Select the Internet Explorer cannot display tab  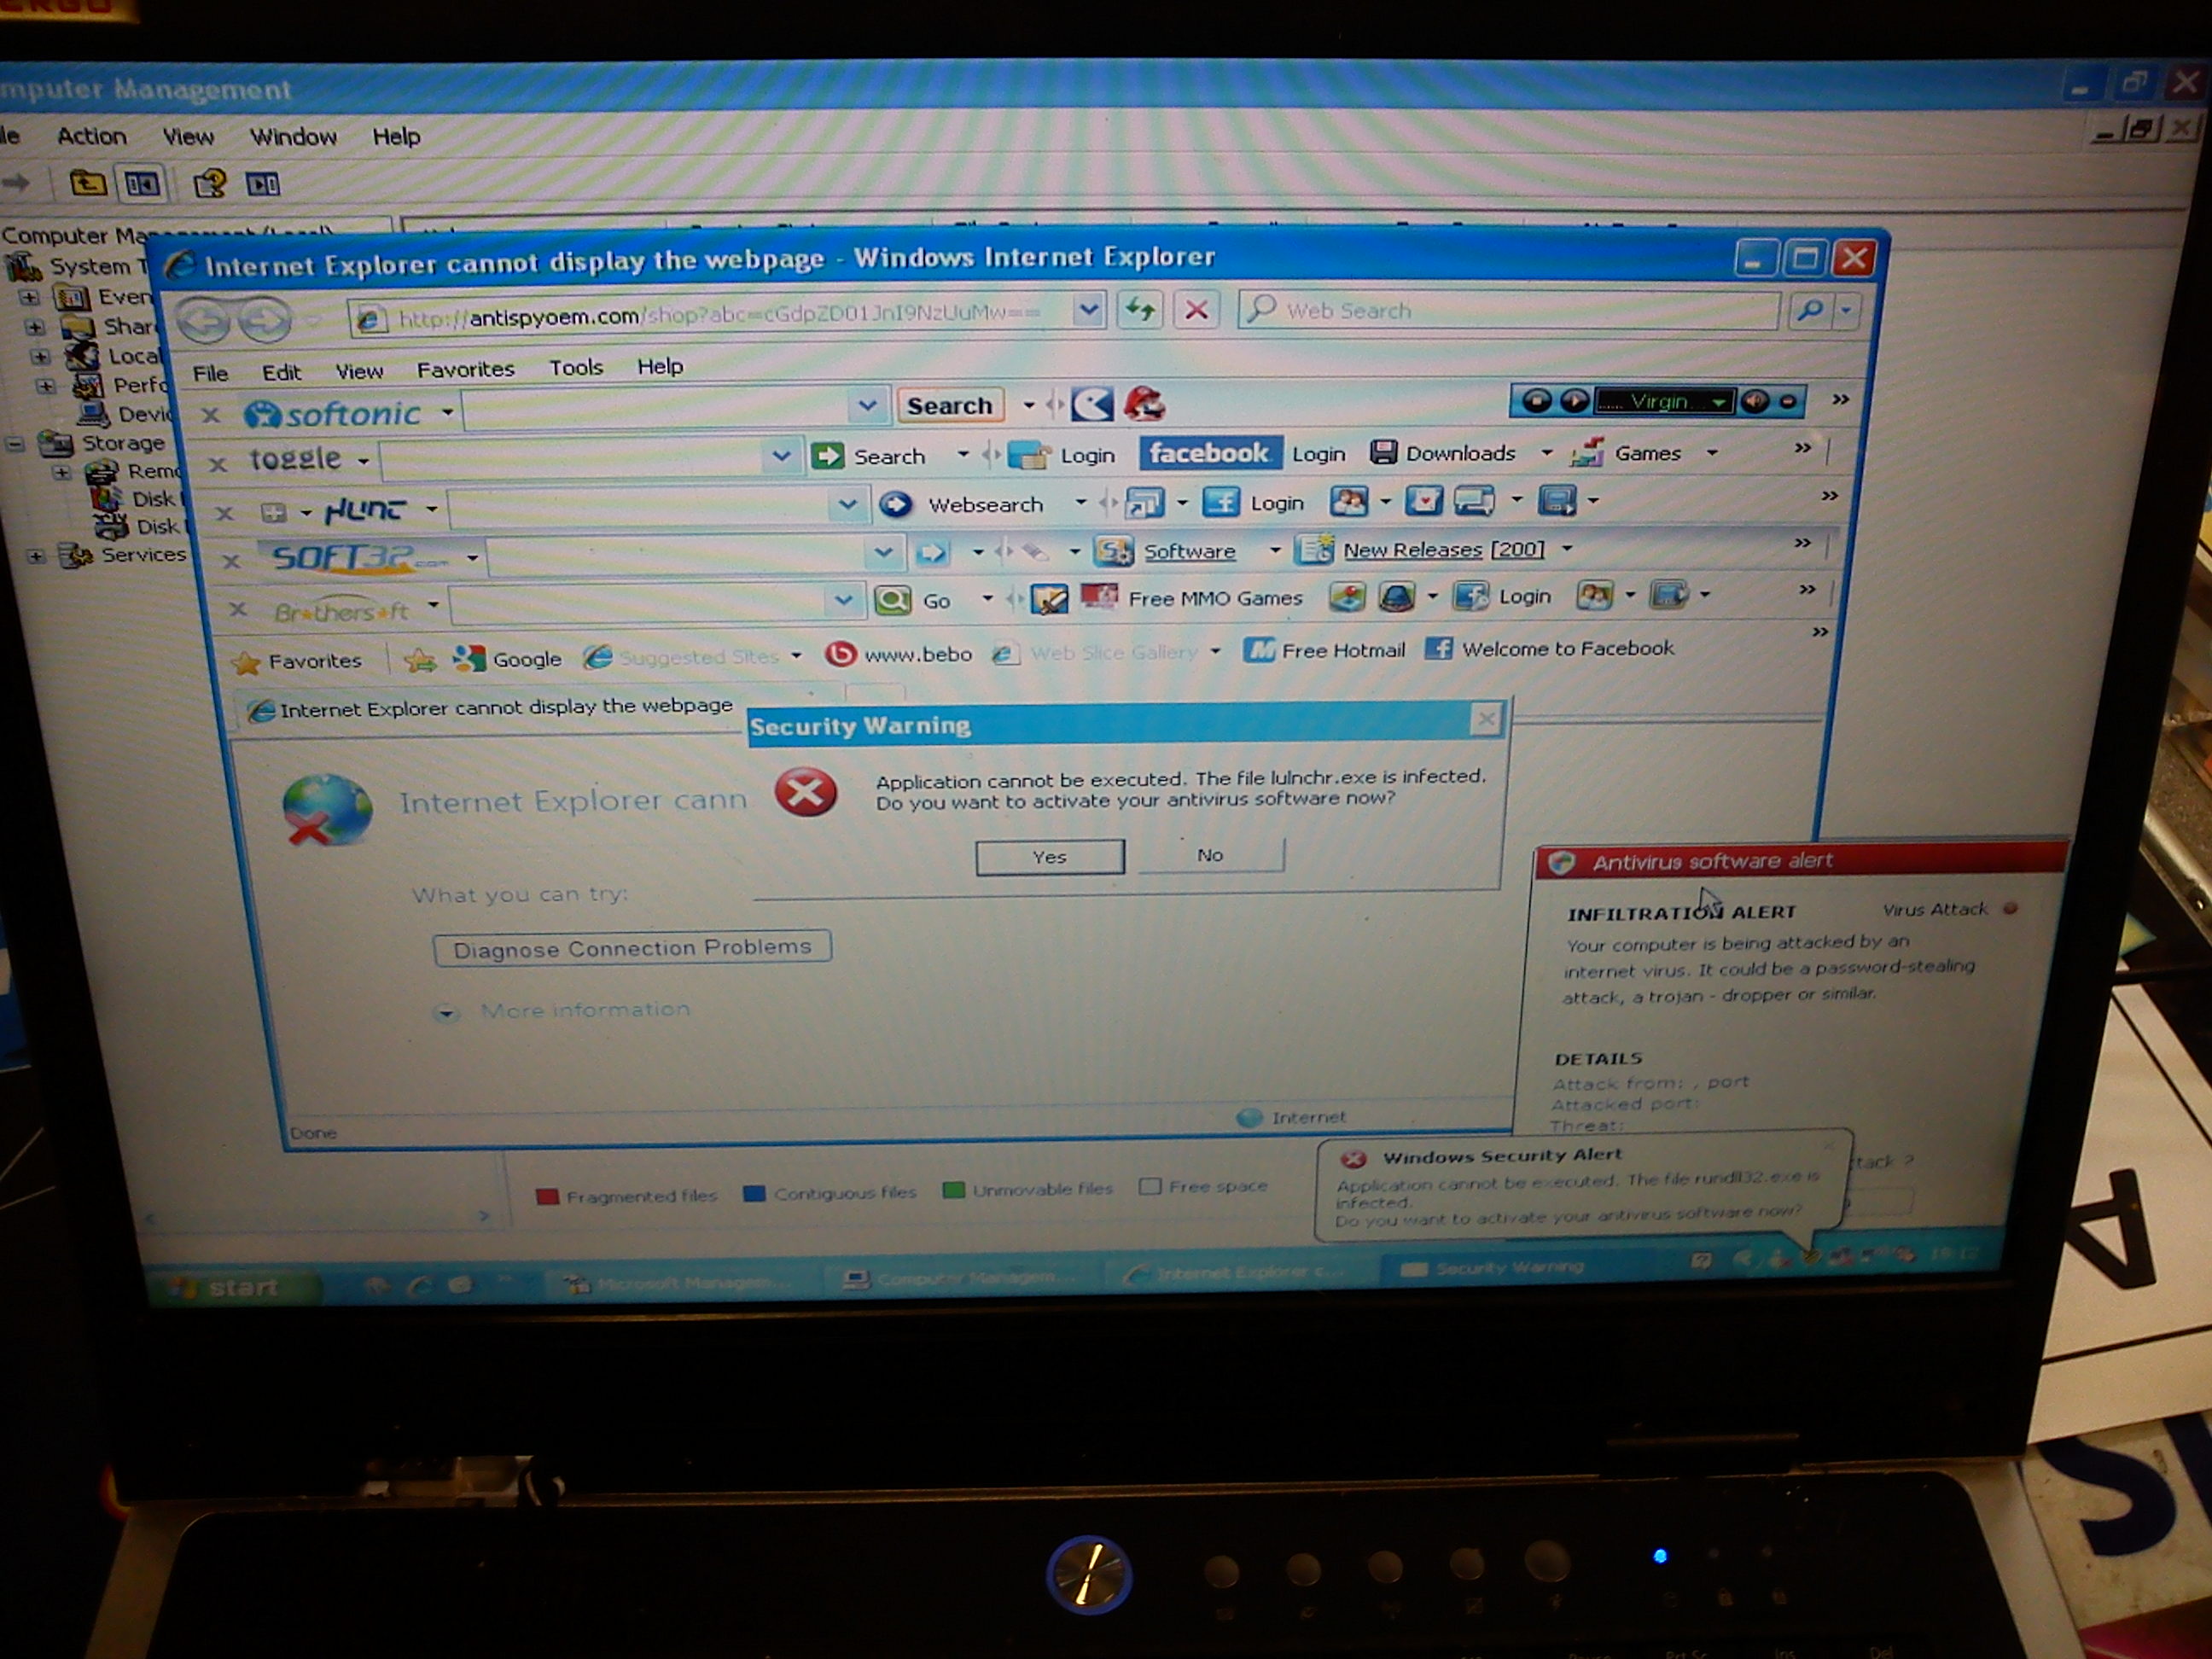coord(491,708)
